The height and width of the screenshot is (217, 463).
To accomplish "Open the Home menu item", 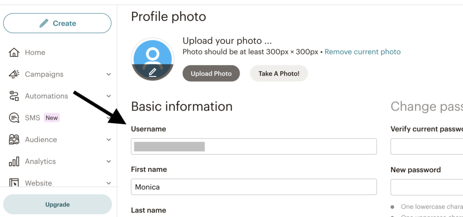I will tap(35, 53).
